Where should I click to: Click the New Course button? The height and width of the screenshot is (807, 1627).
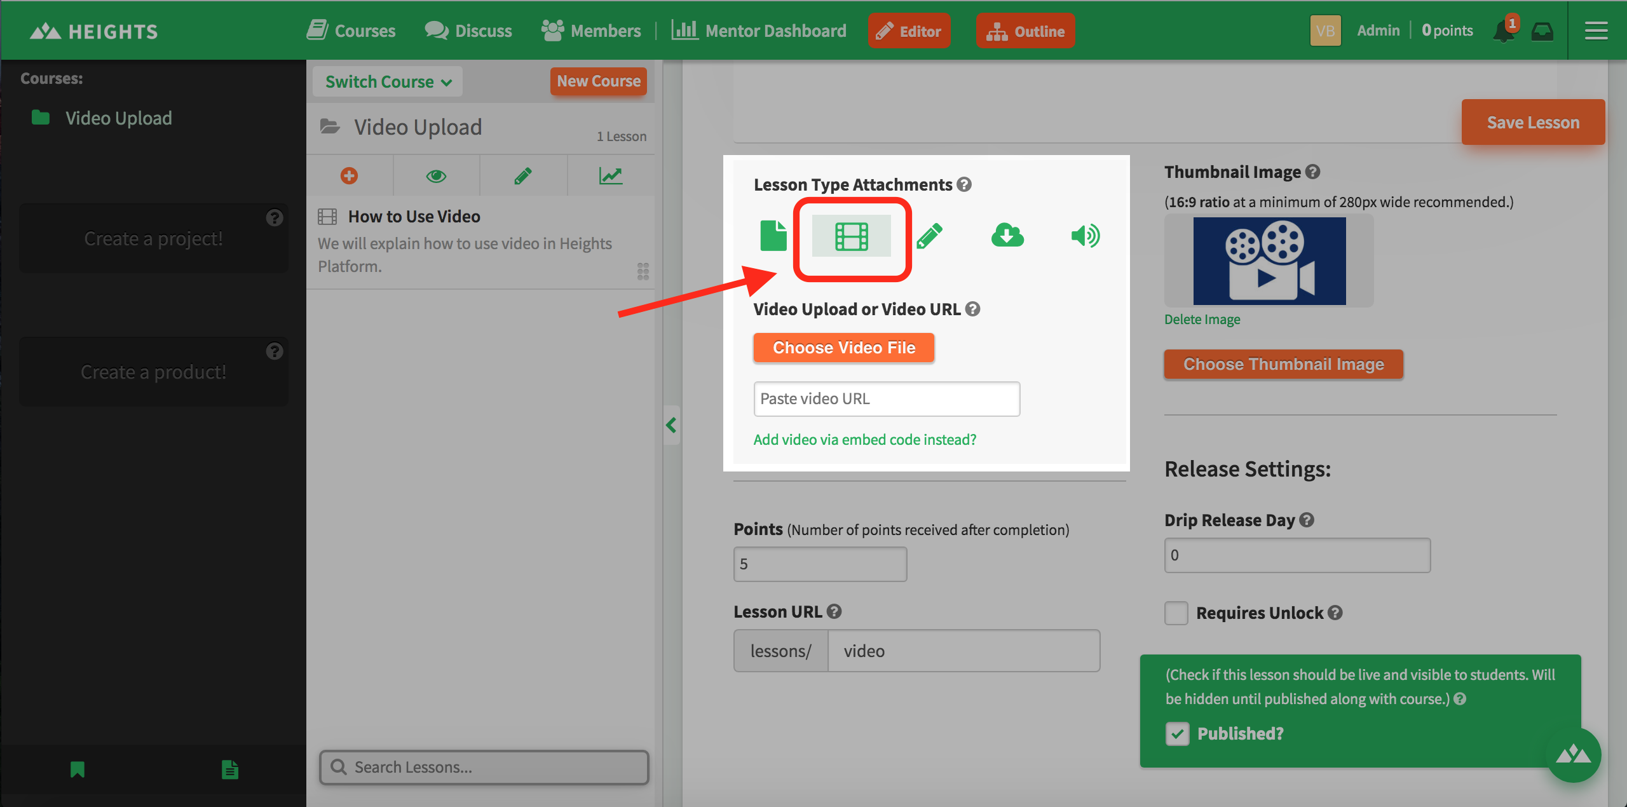coord(599,81)
